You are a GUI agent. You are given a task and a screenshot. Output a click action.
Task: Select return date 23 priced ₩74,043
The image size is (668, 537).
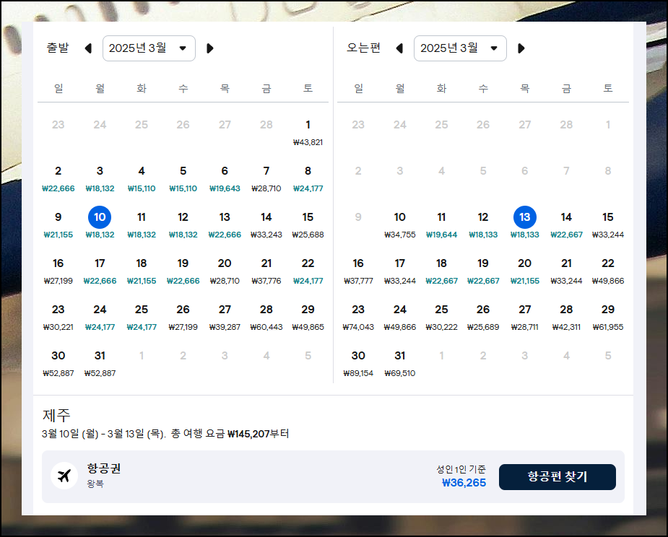(358, 318)
